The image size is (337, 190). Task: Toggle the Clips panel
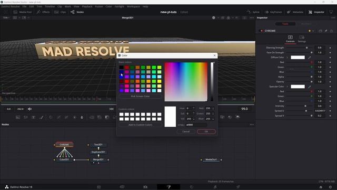point(60,12)
